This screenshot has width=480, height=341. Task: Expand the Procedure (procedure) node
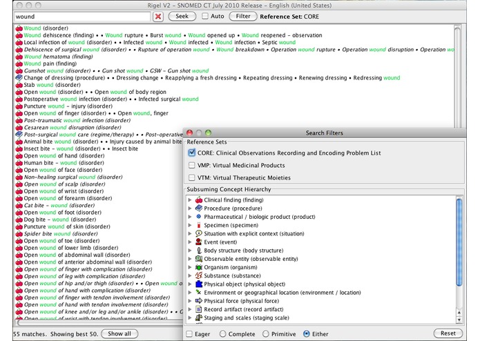tap(190, 208)
